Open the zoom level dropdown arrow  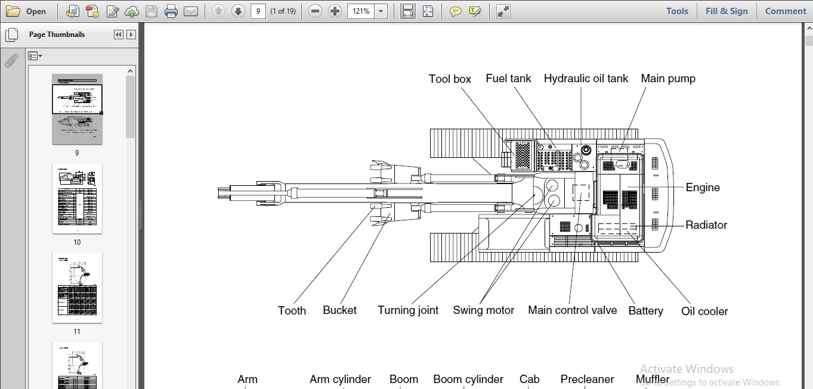[x=381, y=11]
